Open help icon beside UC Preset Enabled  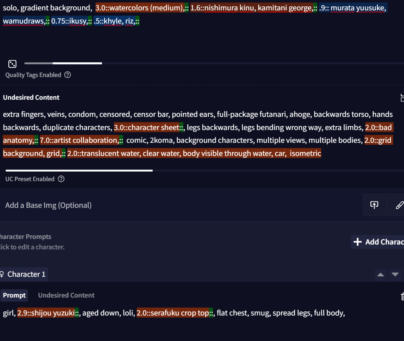tap(61, 179)
